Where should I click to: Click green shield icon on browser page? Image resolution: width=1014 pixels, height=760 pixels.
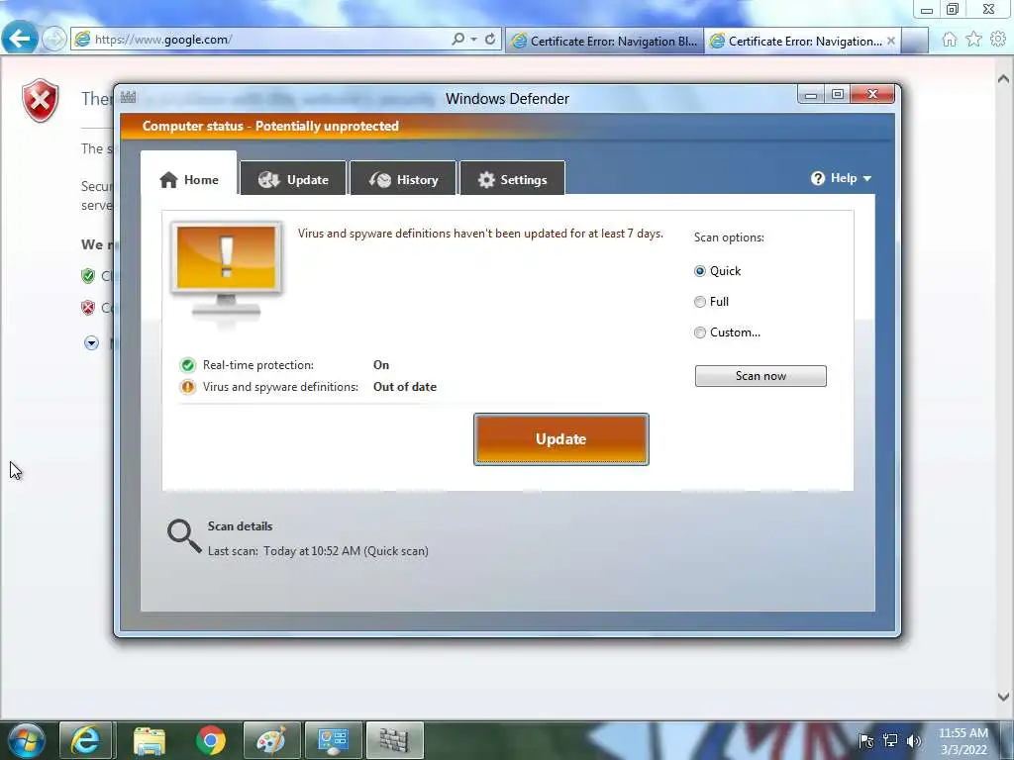(88, 276)
